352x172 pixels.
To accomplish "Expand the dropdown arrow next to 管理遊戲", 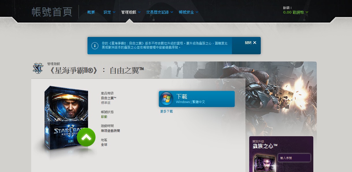I will tap(139, 12).
